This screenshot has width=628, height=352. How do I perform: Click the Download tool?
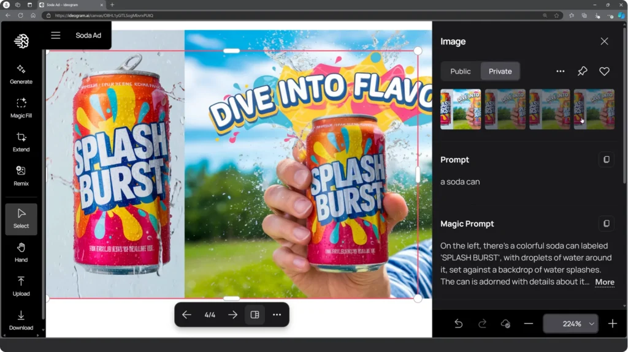[x=21, y=320]
